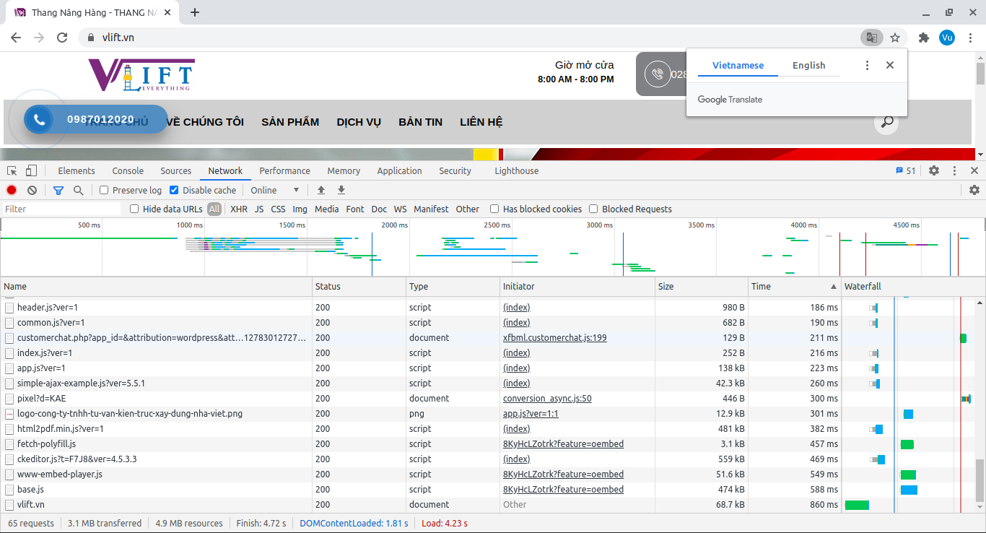Viewport: 986px width, 533px height.
Task: Open the browser extensions puzzle icon
Action: tap(924, 38)
